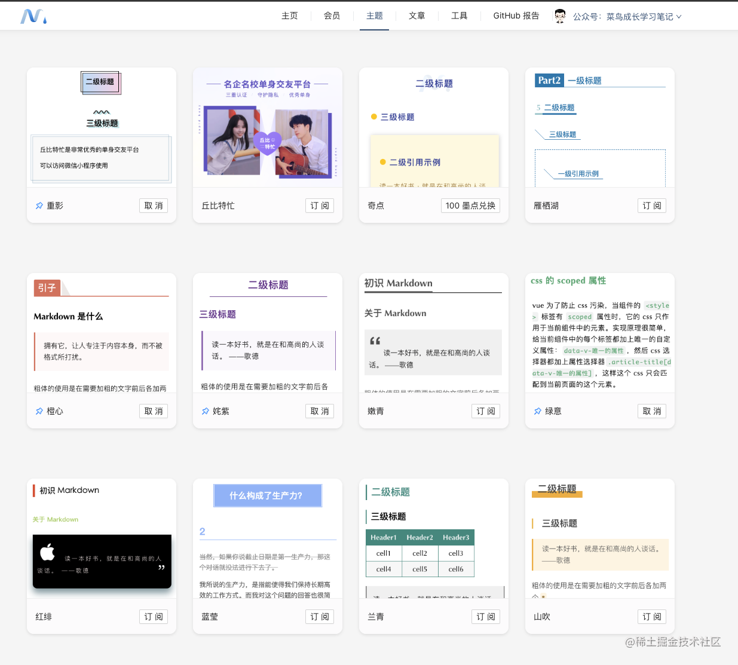738x665 pixels.
Task: Click the 山吹 theme name label
Action: tap(542, 617)
